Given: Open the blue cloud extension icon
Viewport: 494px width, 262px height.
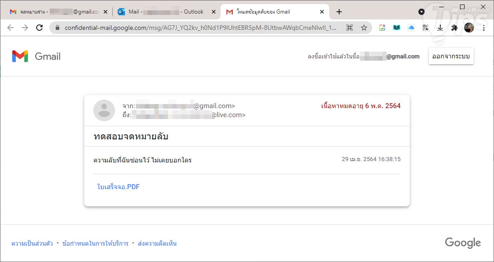Looking at the screenshot, I should (x=411, y=28).
